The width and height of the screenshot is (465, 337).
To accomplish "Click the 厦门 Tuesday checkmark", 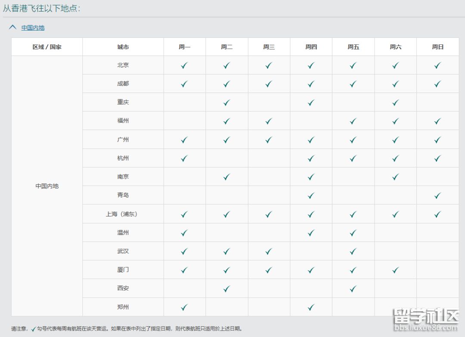I will (226, 269).
